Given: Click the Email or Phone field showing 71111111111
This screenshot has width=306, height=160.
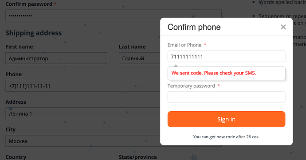Looking at the screenshot, I should click(226, 56).
